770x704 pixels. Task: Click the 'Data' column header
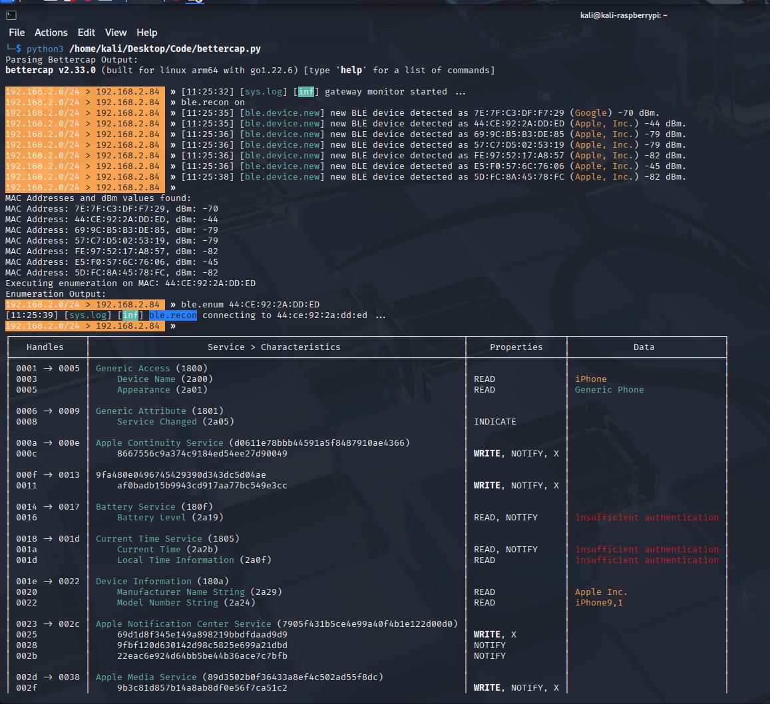click(644, 347)
